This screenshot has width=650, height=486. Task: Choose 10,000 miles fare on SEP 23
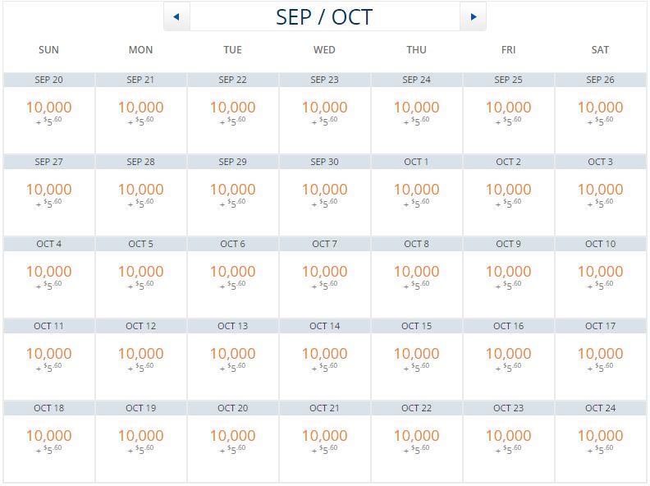[x=325, y=112]
